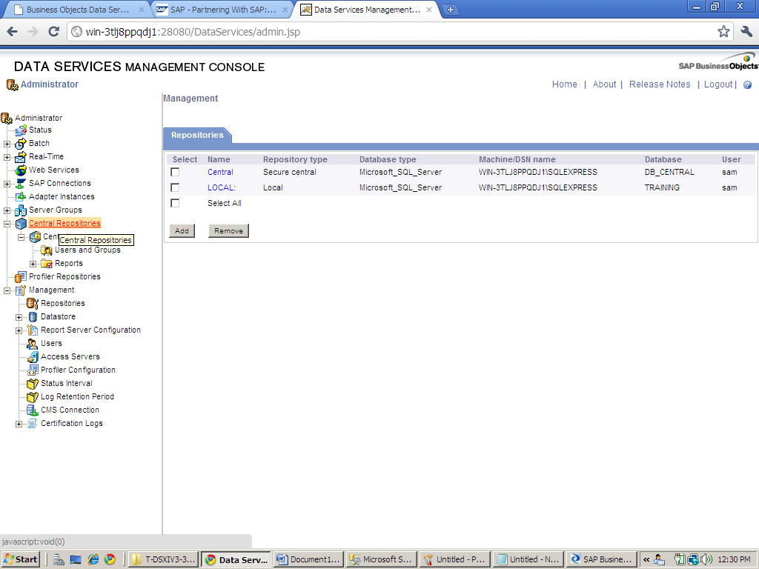
Task: Expand the SAP Connections node
Action: tap(7, 184)
